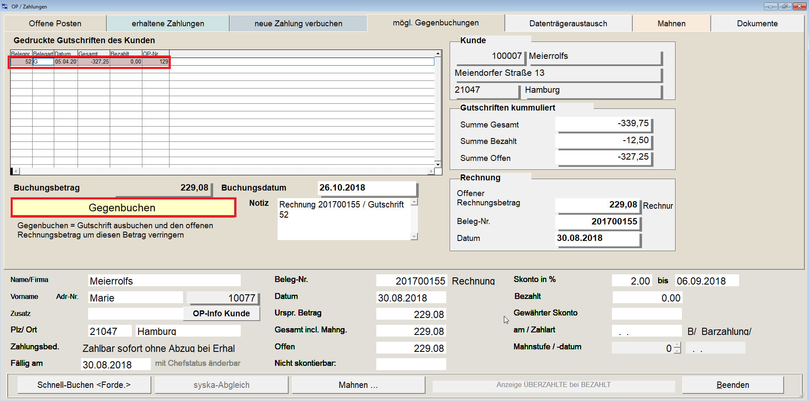Click Belegart cell G in table
Screen dimensions: 809x401
pos(43,62)
